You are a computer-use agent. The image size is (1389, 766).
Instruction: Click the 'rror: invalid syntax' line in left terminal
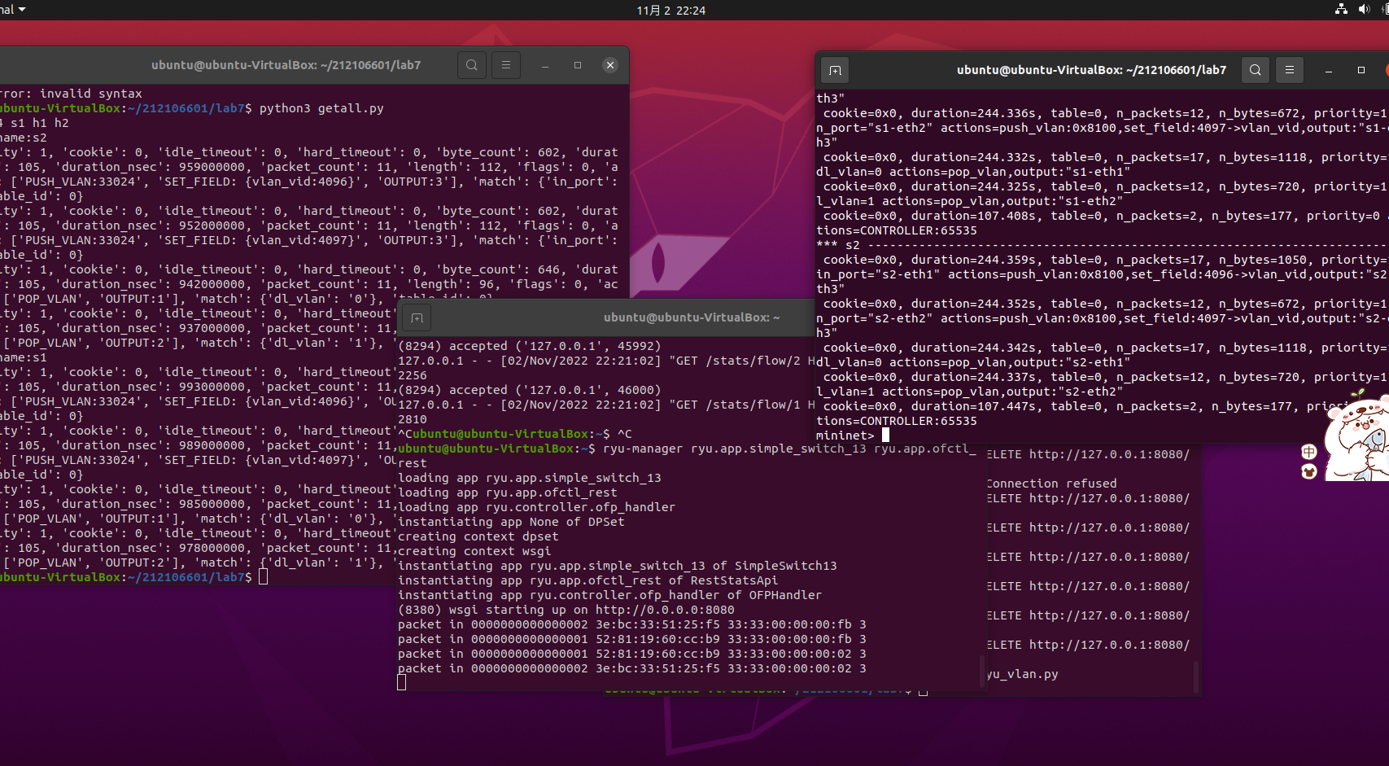(x=71, y=94)
